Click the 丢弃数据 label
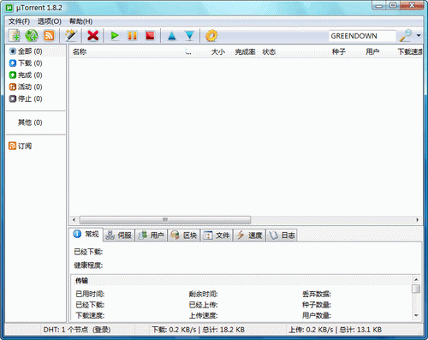Screen dimensions: 428x340 click(317, 294)
